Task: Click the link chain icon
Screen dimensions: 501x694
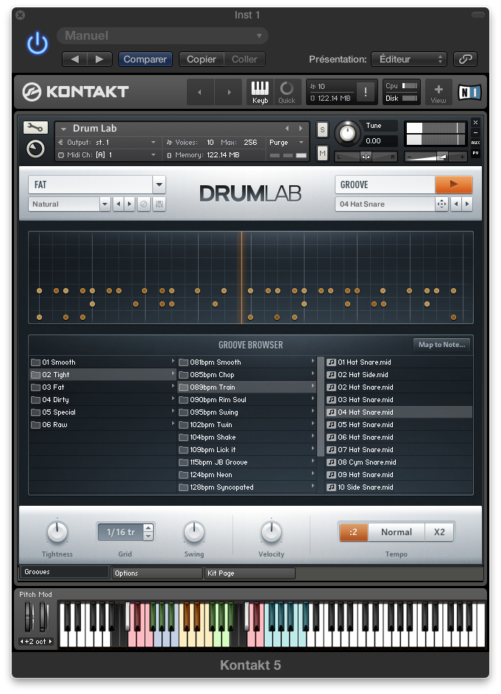Action: [x=465, y=59]
